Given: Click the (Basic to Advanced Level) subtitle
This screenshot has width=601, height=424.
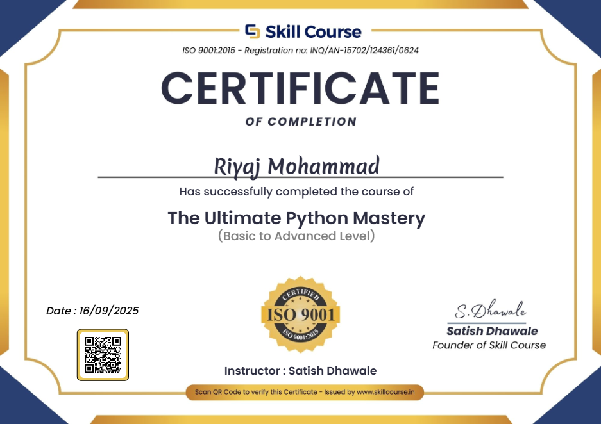Looking at the screenshot, I should (296, 236).
